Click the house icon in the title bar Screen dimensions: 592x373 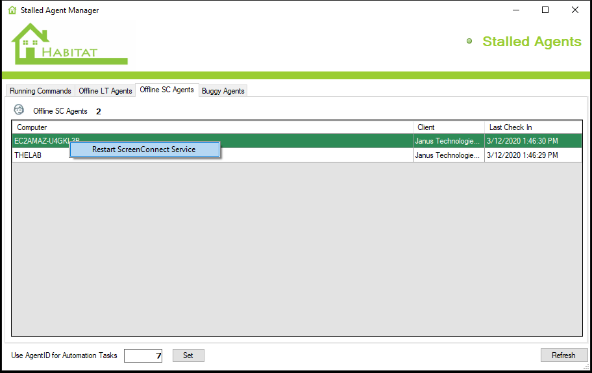[12, 10]
